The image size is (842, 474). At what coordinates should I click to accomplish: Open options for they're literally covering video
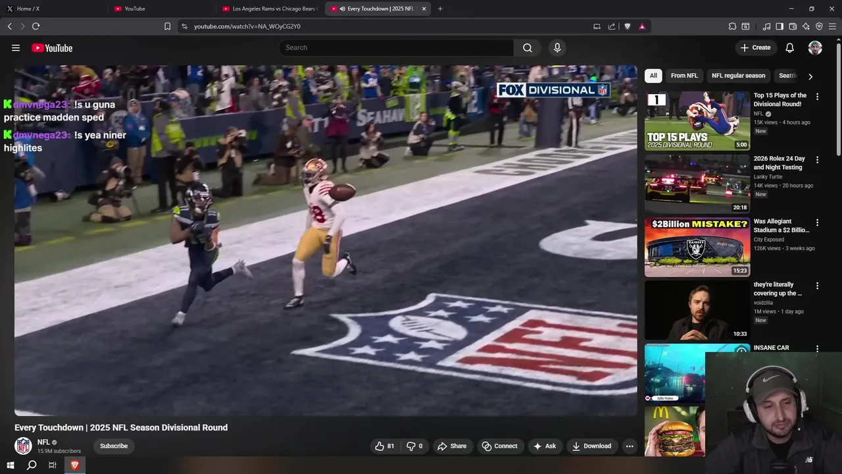[x=817, y=286]
